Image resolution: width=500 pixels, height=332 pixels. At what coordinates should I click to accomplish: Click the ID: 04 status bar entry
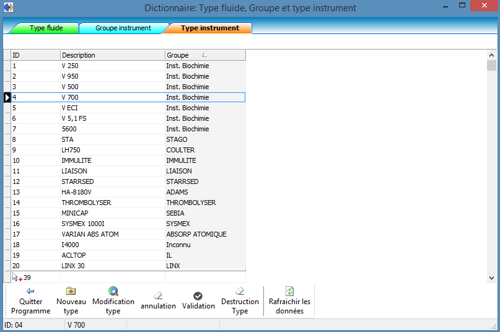[33, 325]
